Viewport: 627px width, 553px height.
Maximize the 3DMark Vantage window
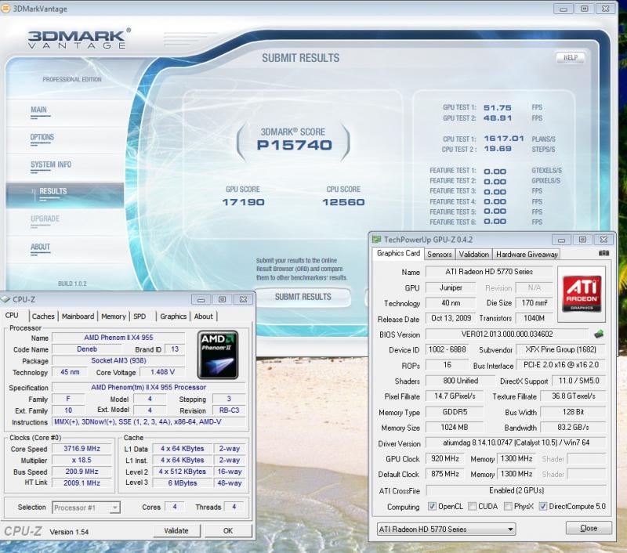[584, 9]
